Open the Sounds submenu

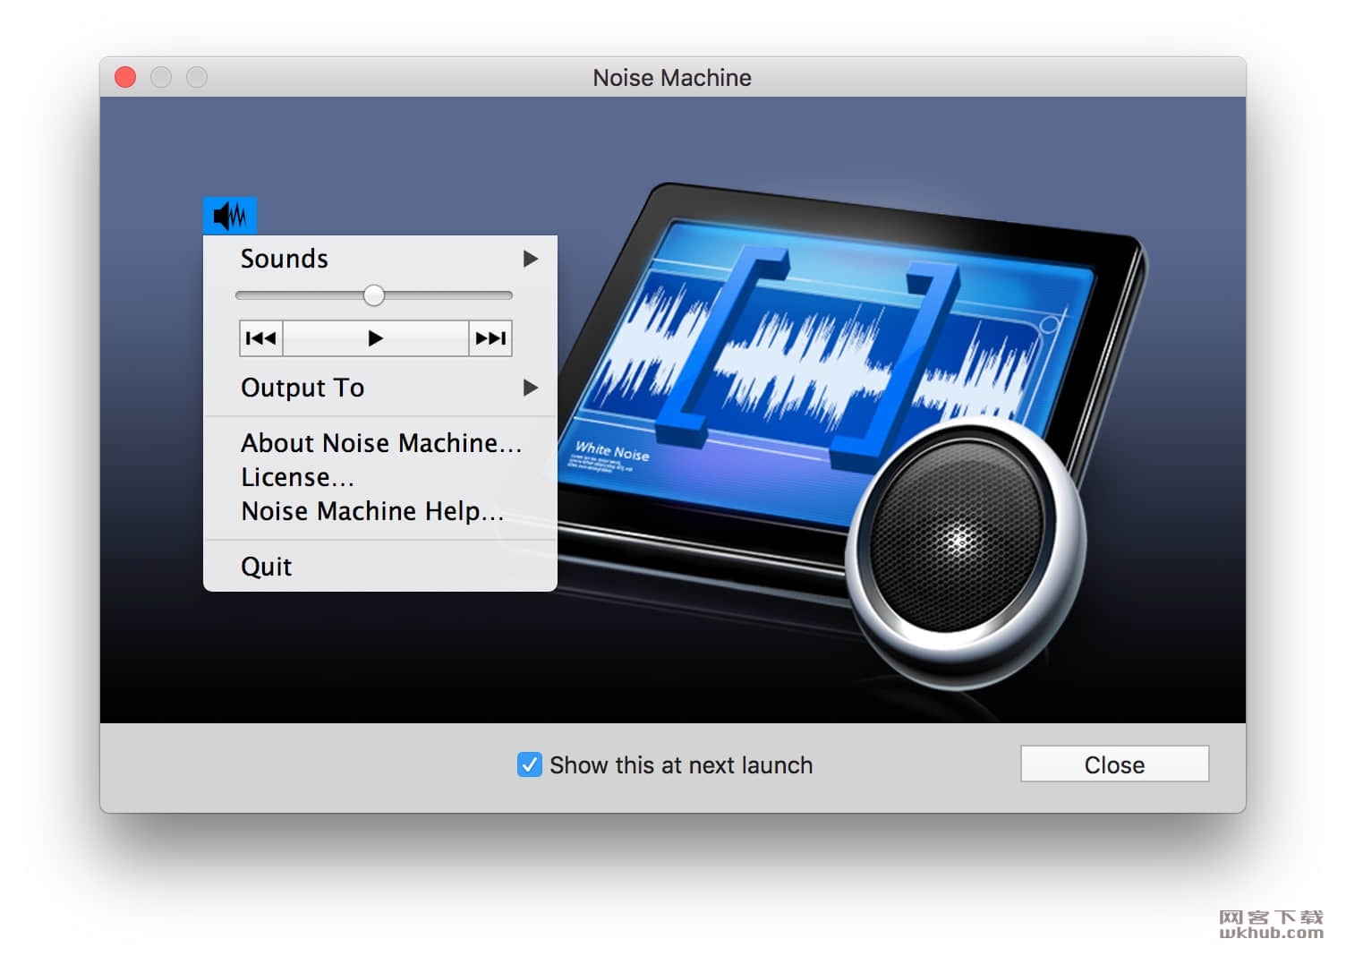380,259
